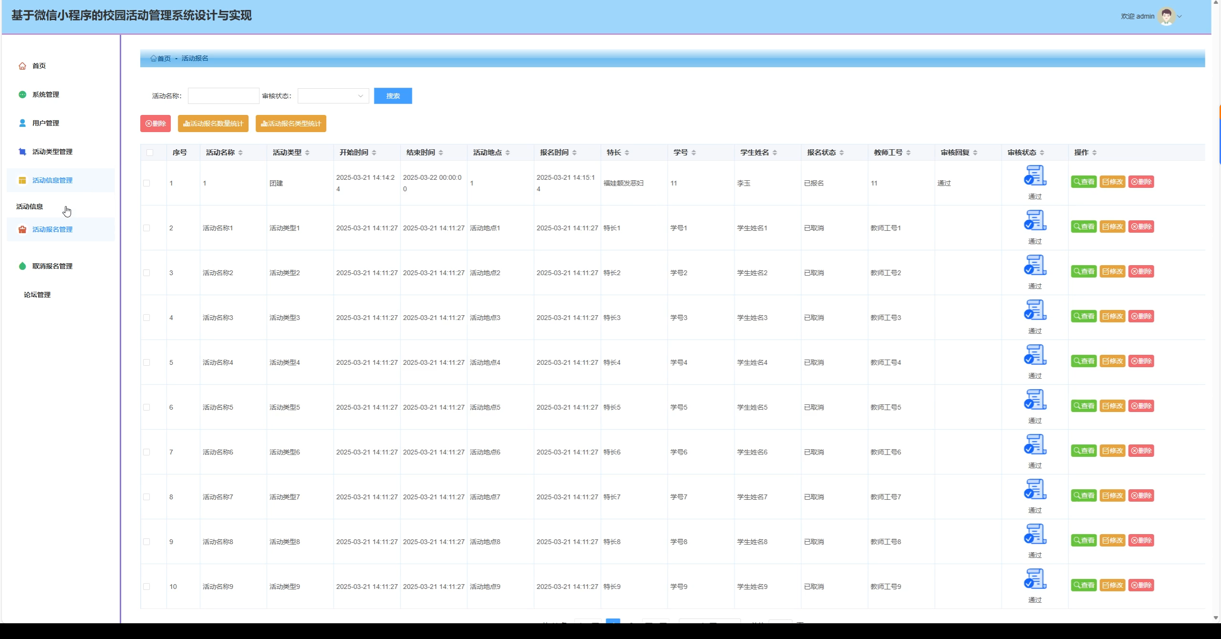Click the 活动名称 search input field
1221x639 pixels.
tap(223, 96)
